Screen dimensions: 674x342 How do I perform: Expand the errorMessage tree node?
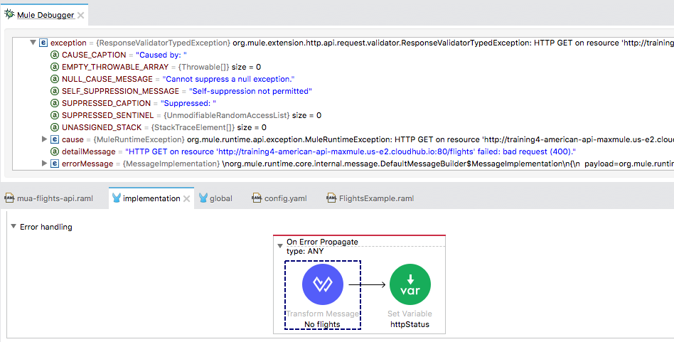[x=44, y=164]
